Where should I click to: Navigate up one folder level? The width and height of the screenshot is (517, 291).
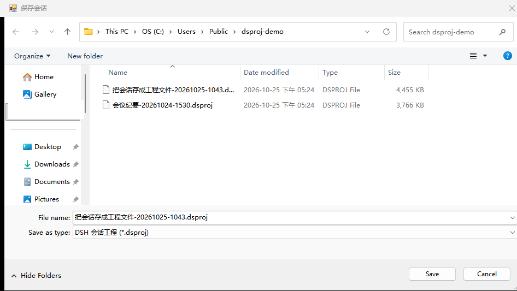pos(68,32)
